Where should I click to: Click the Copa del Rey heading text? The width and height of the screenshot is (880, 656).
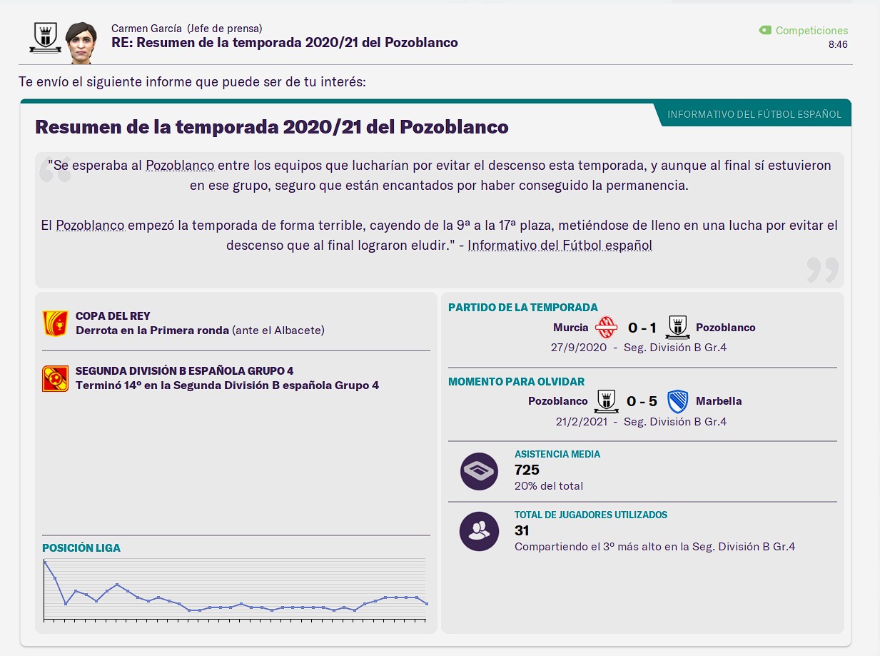pyautogui.click(x=113, y=316)
